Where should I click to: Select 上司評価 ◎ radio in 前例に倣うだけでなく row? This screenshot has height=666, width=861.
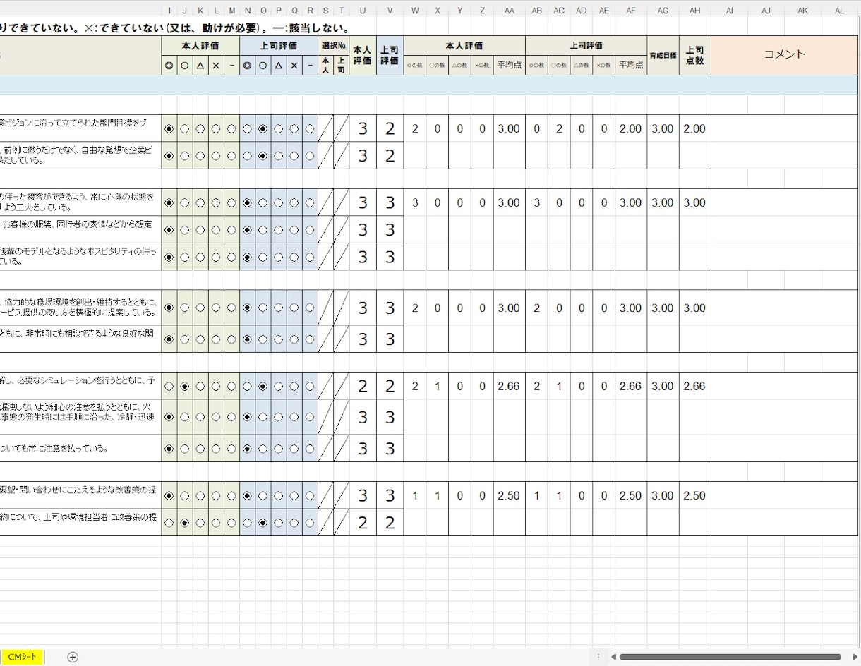tap(248, 156)
